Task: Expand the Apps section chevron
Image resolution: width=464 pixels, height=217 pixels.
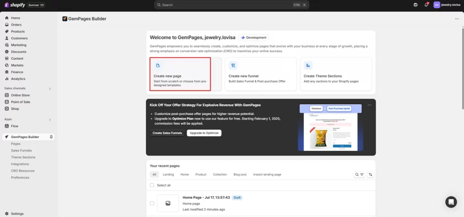Action: tap(50, 120)
